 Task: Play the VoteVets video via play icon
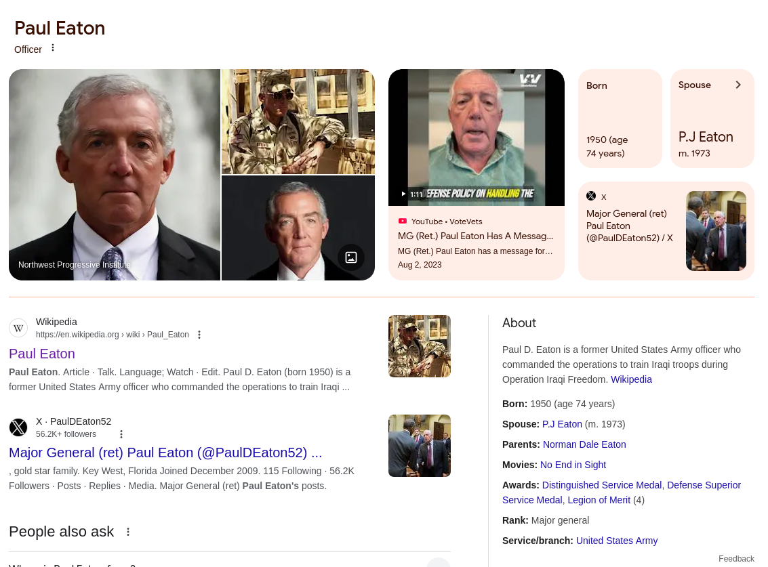pyautogui.click(x=403, y=194)
